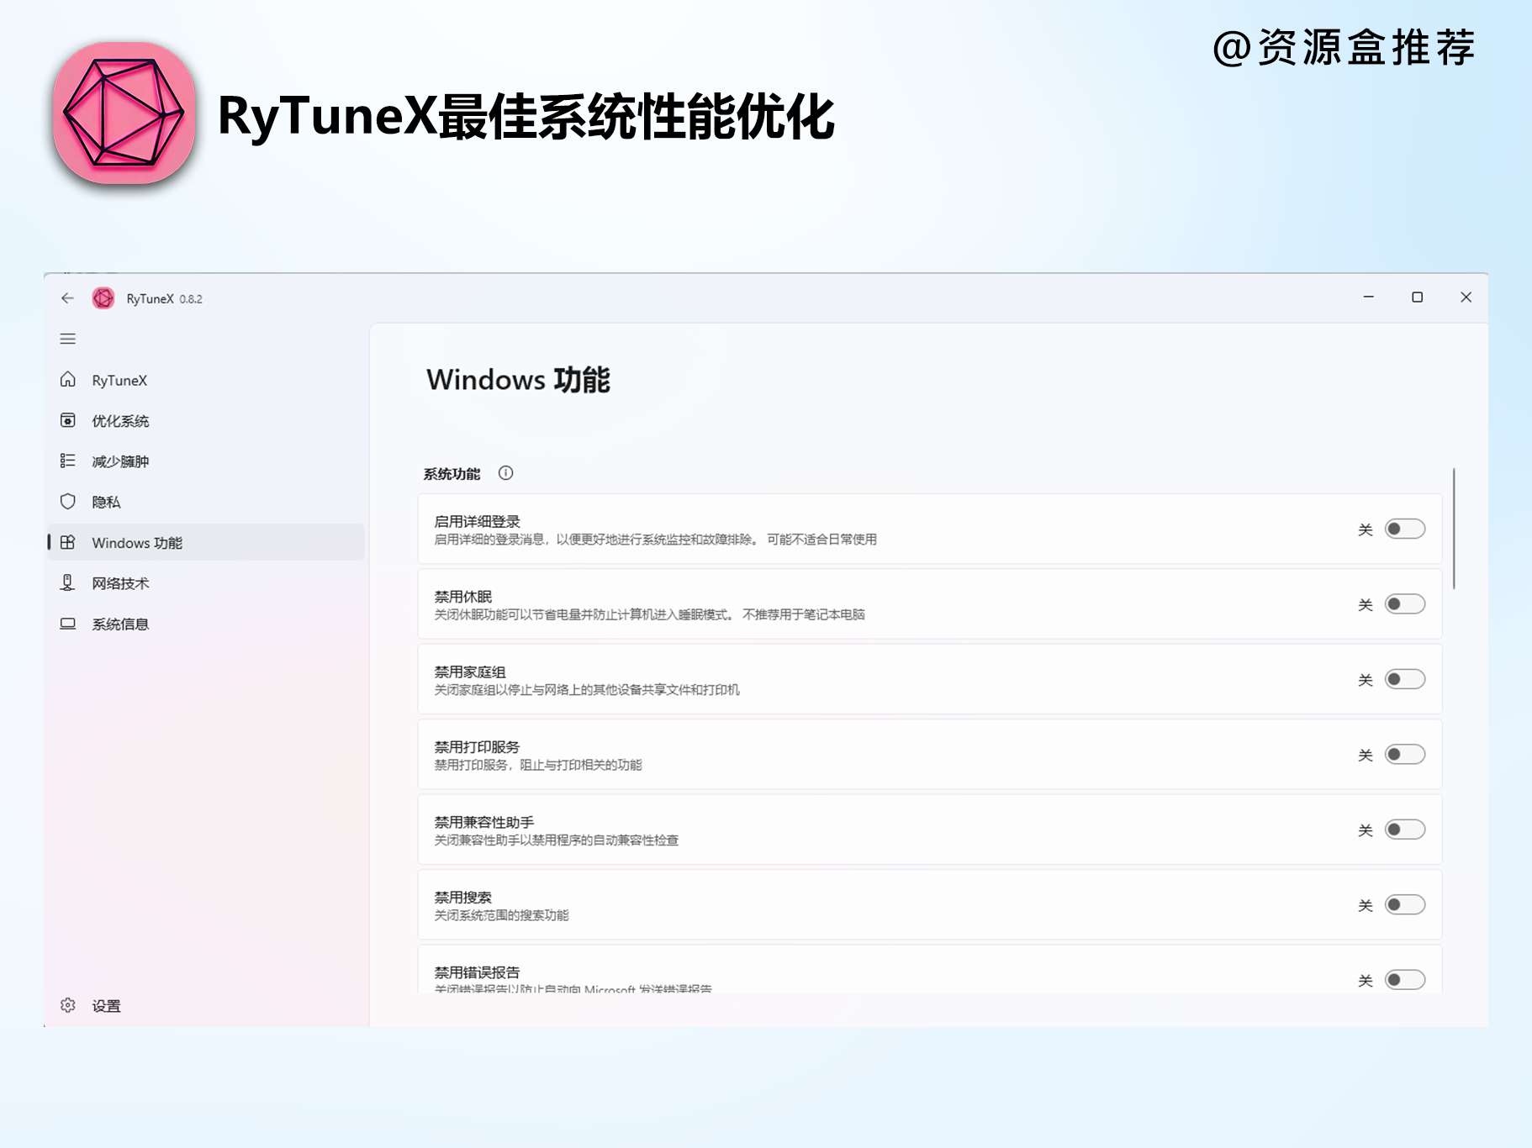Click the 系统功能 section label
This screenshot has height=1148, width=1532.
pyautogui.click(x=452, y=474)
